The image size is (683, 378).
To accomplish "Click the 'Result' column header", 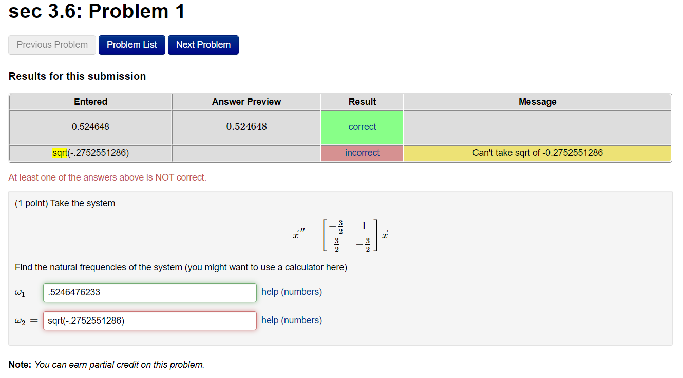I will click(362, 102).
